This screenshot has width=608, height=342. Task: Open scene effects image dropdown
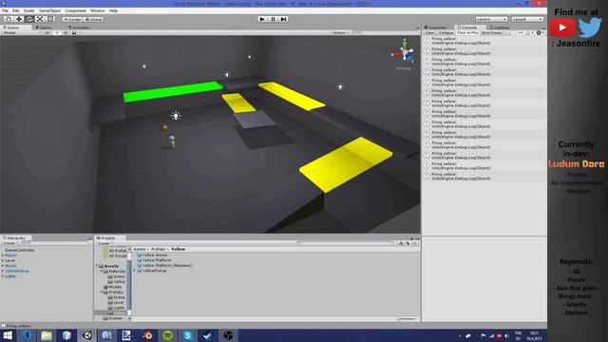(x=76, y=33)
